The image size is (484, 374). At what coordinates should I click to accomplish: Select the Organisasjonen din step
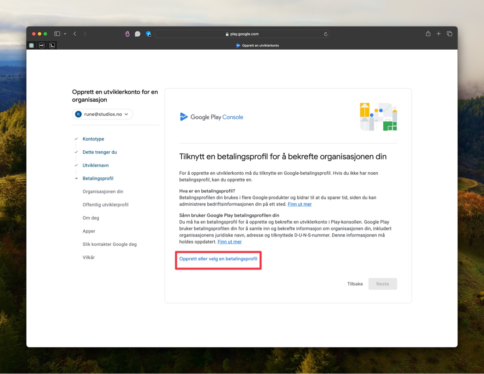[103, 192]
